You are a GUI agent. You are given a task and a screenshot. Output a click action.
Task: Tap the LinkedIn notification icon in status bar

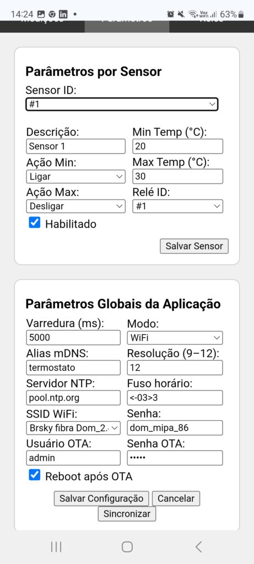click(63, 14)
